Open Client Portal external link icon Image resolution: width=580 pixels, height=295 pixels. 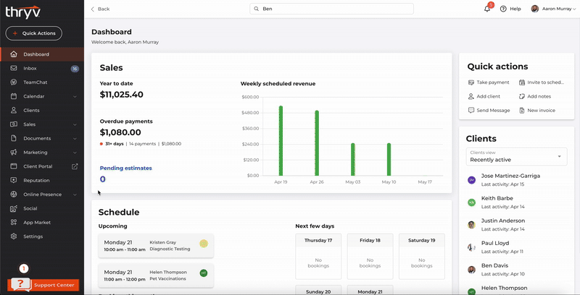click(75, 166)
